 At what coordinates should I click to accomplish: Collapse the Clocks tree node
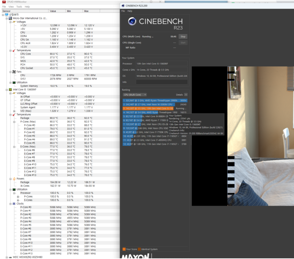[x=11, y=204]
